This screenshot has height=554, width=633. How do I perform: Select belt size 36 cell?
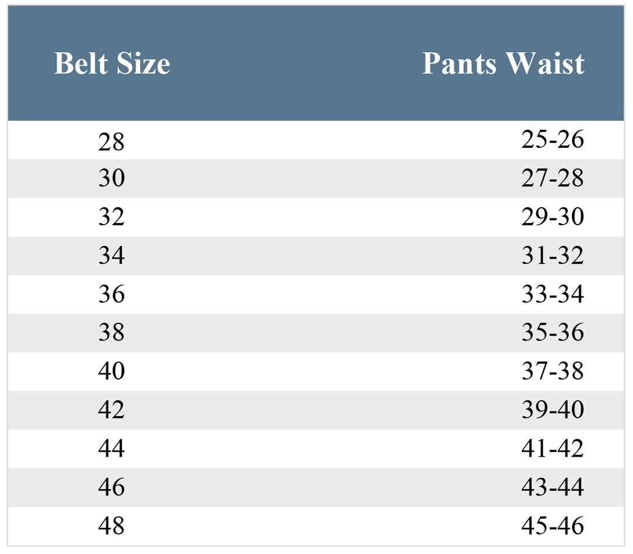click(111, 294)
